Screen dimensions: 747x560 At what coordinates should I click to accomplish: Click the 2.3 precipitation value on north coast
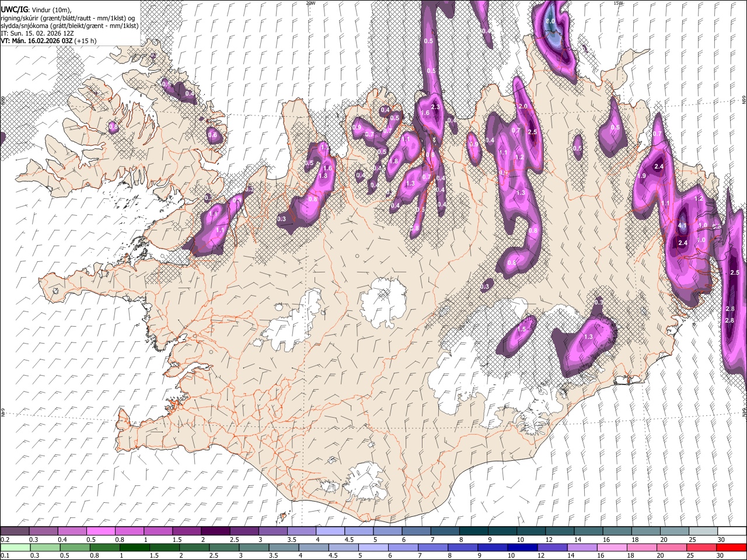tap(435, 107)
